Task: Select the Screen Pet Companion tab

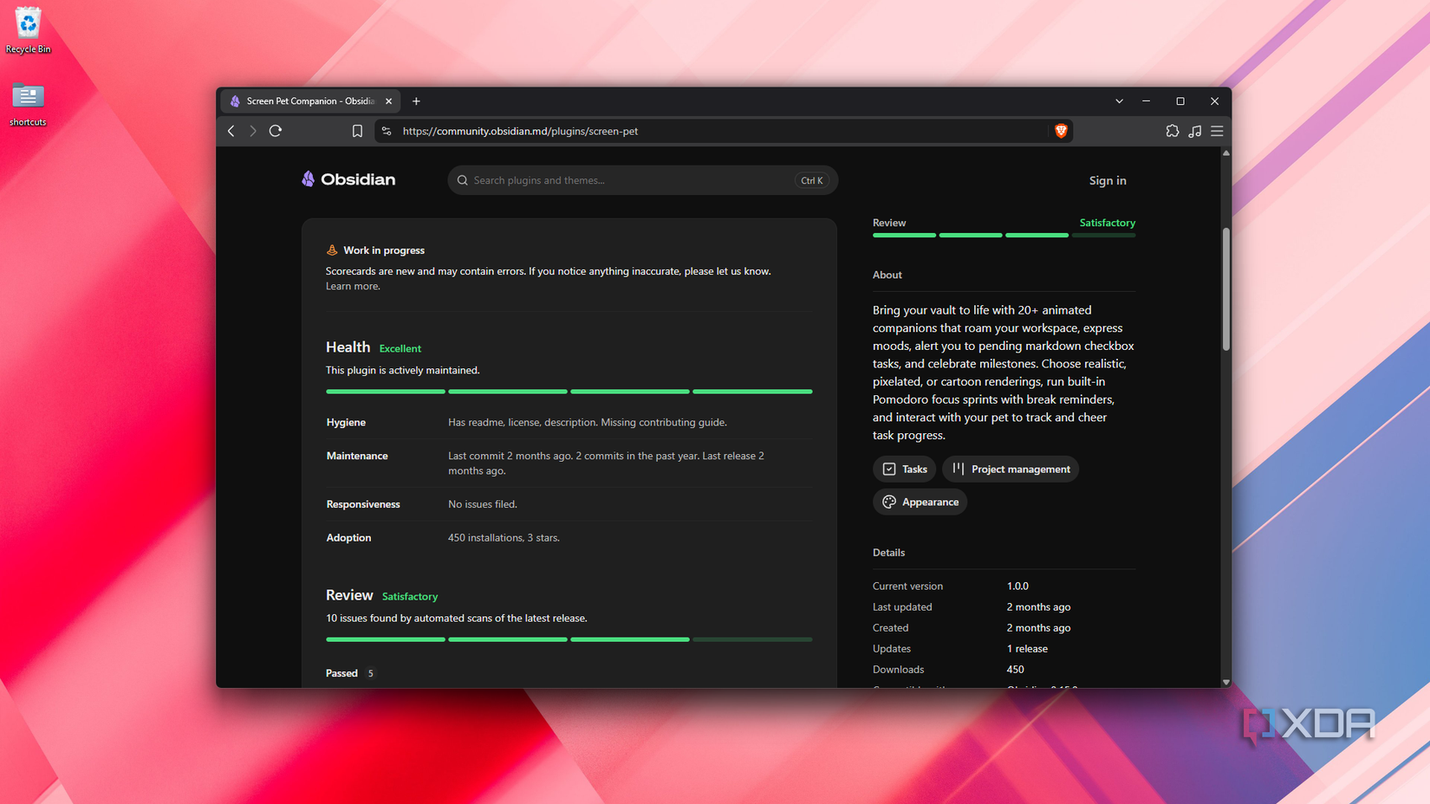Action: tap(311, 101)
